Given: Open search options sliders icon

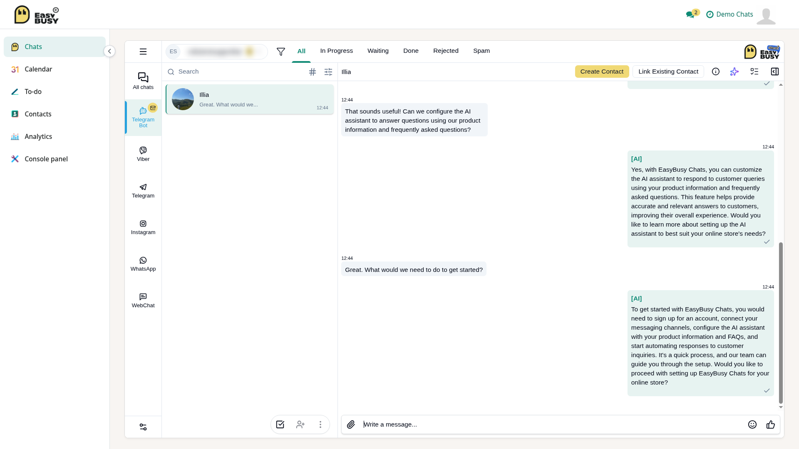Looking at the screenshot, I should point(328,72).
